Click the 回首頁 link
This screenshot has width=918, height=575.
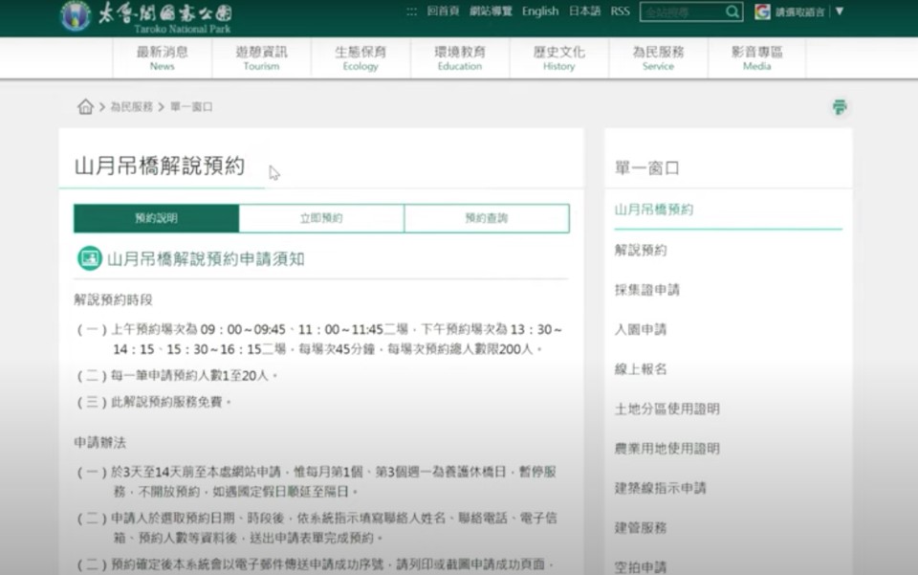coord(443,11)
